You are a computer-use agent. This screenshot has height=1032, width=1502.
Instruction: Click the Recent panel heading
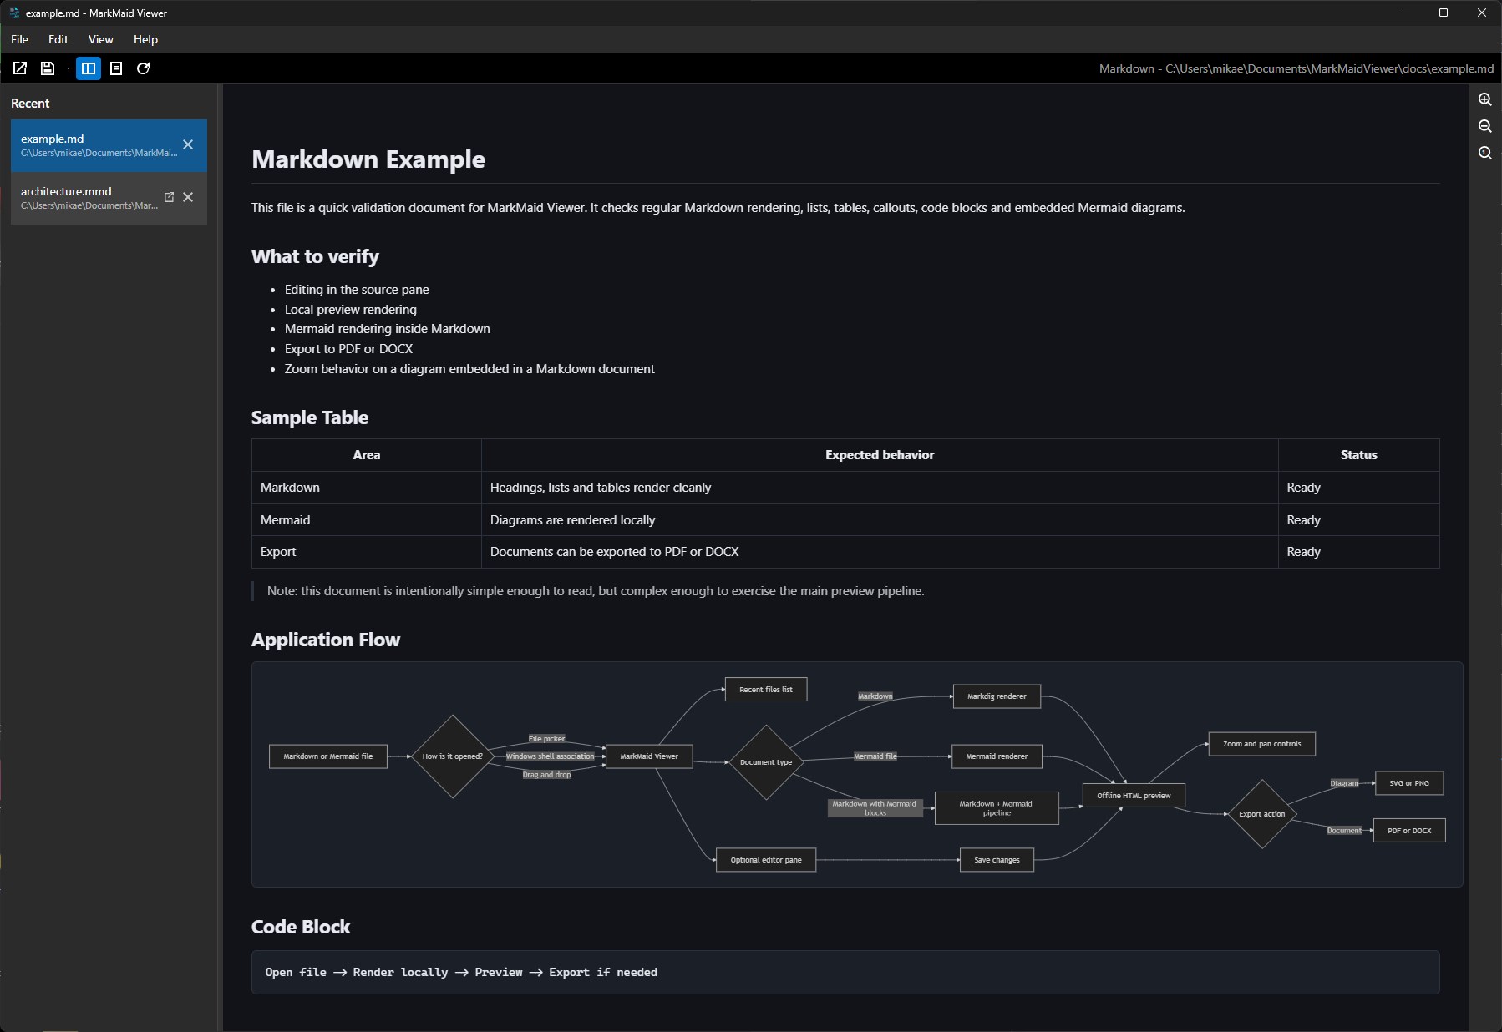30,104
